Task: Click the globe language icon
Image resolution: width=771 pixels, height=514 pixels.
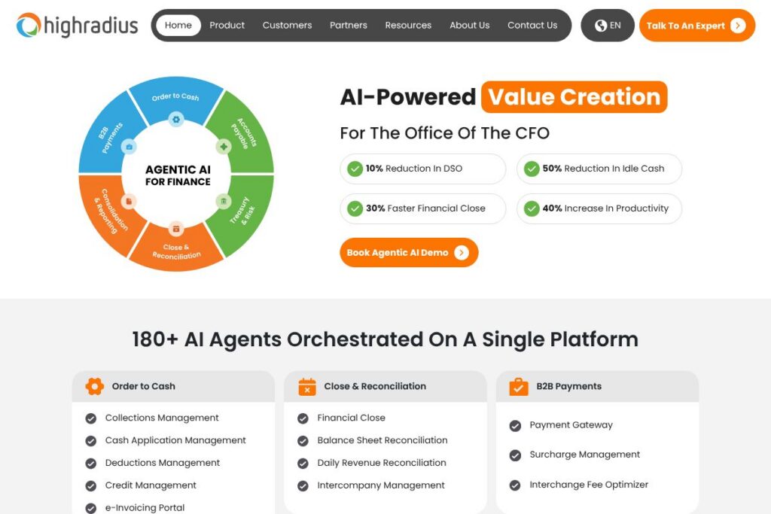Action: click(x=600, y=26)
